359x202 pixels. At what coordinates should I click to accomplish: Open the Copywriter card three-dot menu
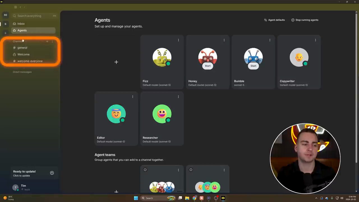pyautogui.click(x=316, y=40)
